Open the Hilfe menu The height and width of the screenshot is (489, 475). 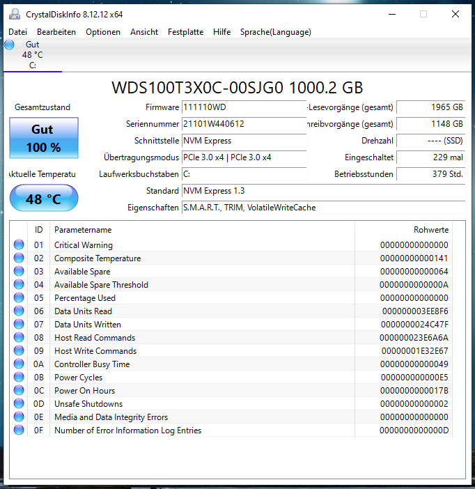tap(221, 32)
